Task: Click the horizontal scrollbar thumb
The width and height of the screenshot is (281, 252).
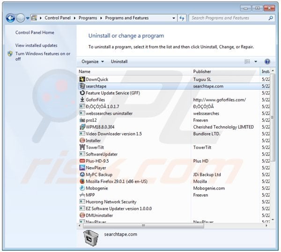Action: (x=143, y=225)
